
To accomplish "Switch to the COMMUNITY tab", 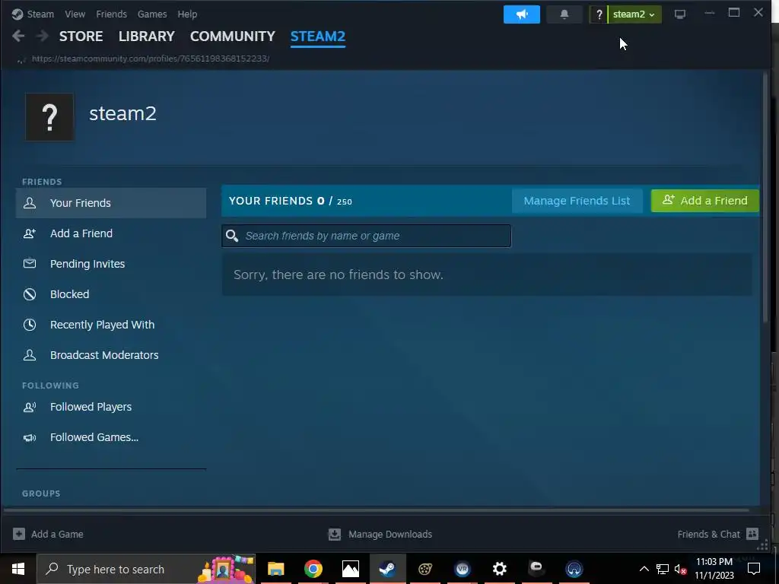I will (233, 36).
